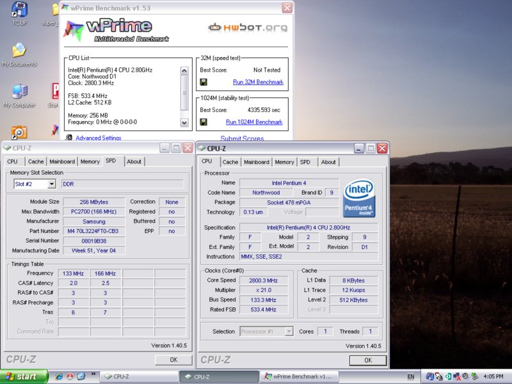
Task: Switch to first CPU-Z taskbar button
Action: 139,376
